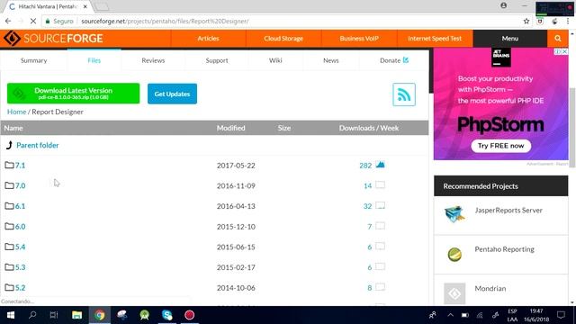
Task: Click the Name column header
Action: coord(13,128)
